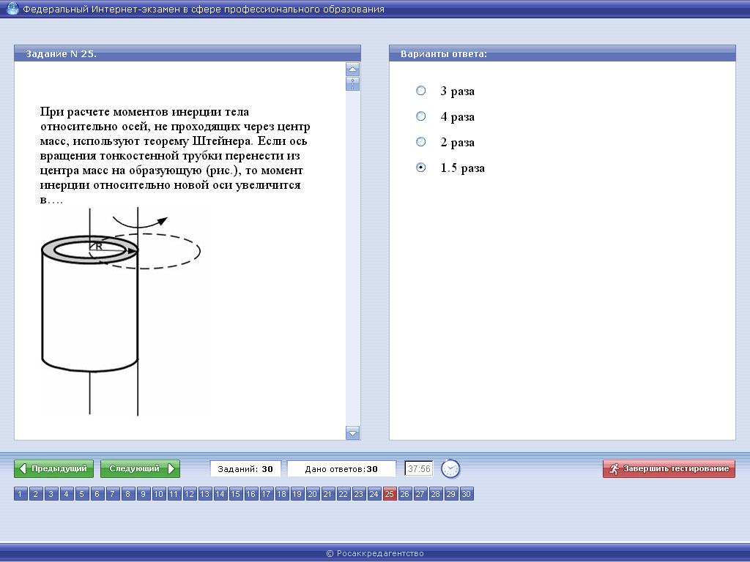Switch to question 10
Viewport: 750px width, 562px height.
[x=159, y=494]
